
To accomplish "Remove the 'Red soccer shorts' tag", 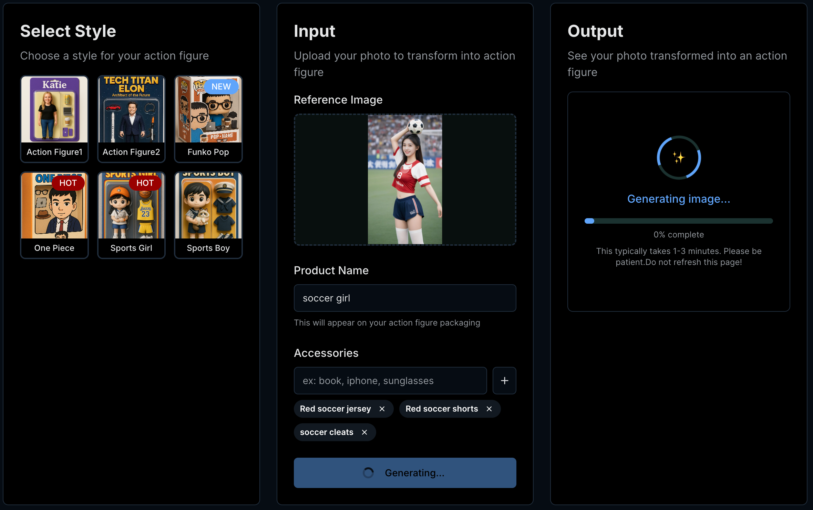I will [489, 409].
